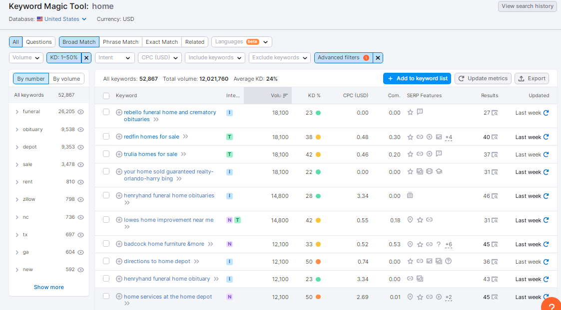This screenshot has height=310, width=561.
Task: Open Include keywords dropdown
Action: click(x=215, y=58)
